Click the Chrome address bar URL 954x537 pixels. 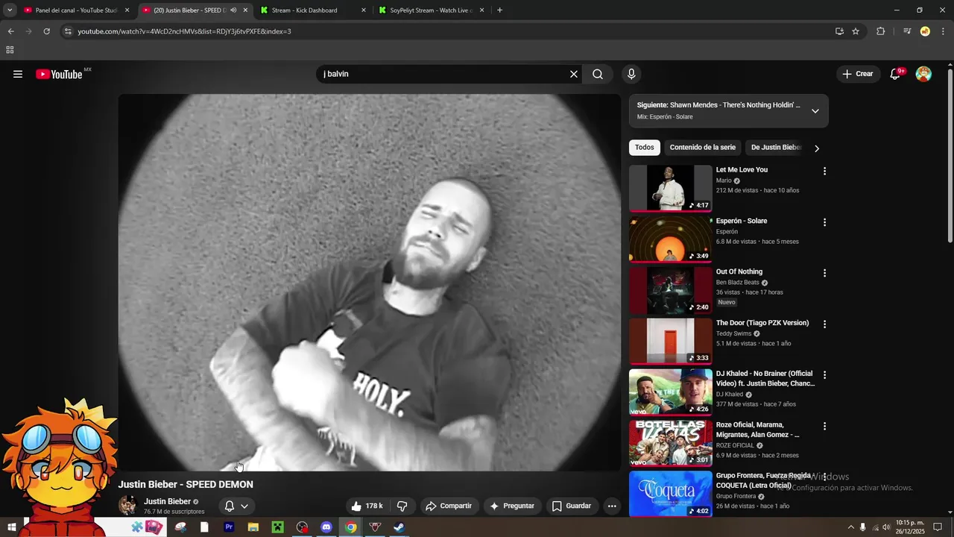185,31
